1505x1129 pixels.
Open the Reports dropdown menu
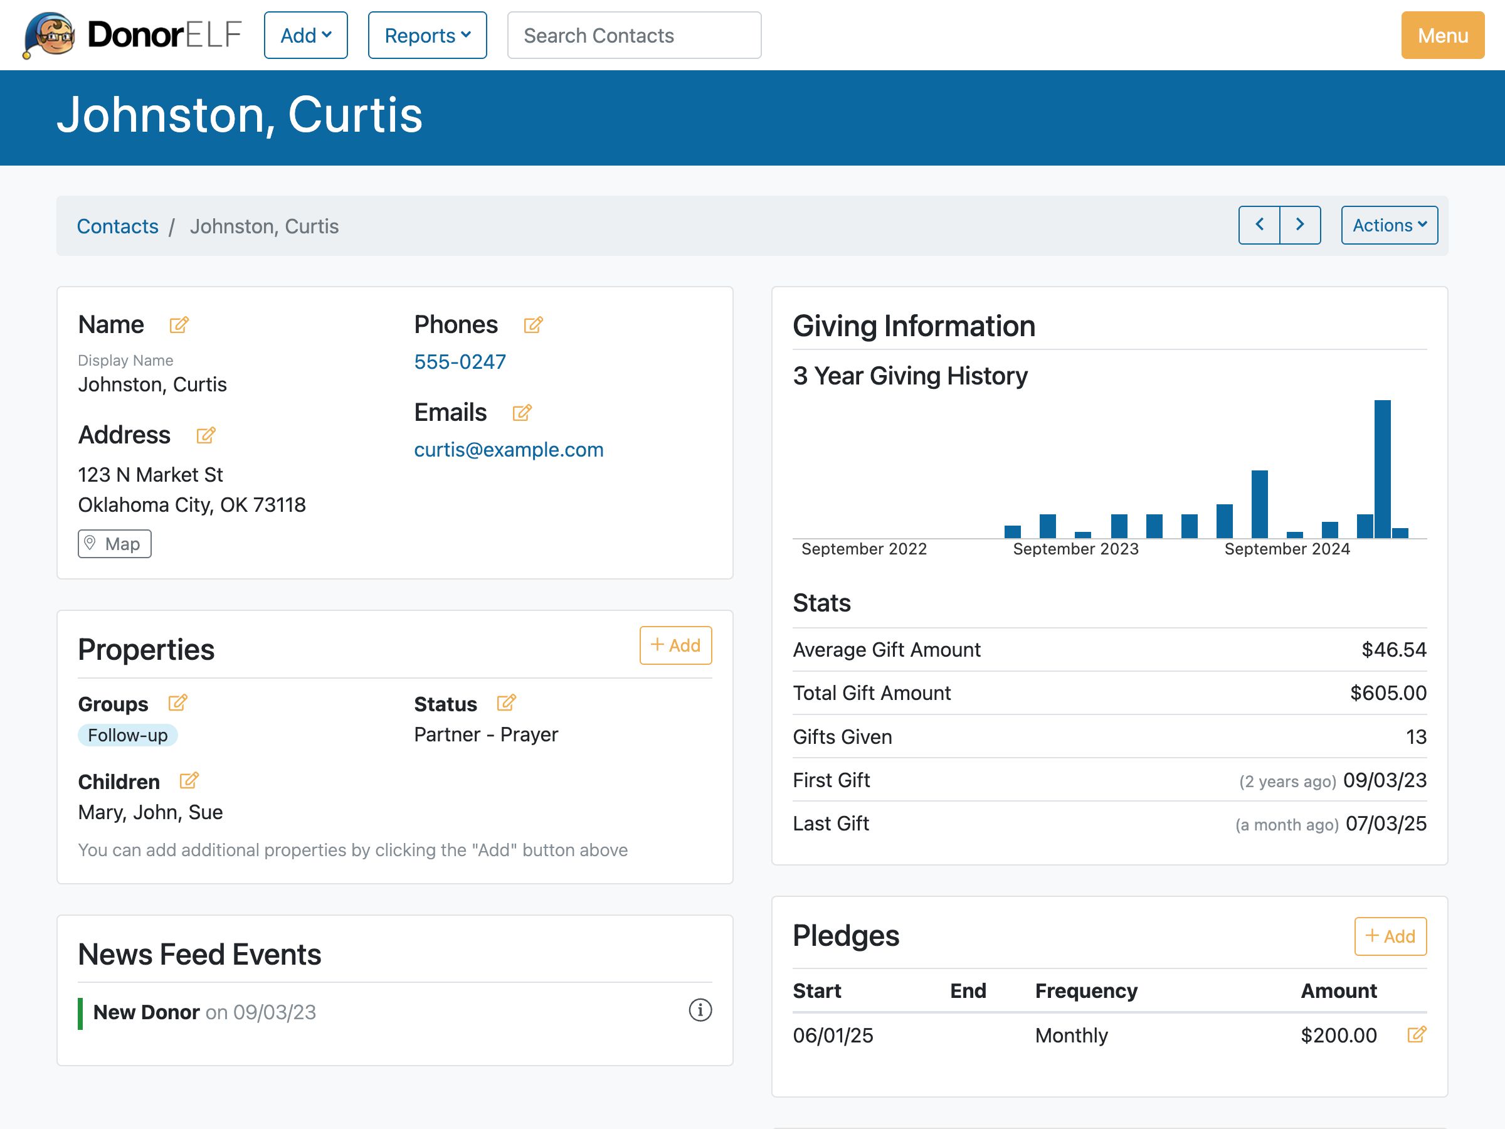tap(426, 35)
